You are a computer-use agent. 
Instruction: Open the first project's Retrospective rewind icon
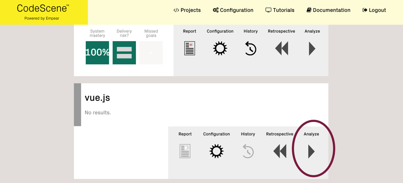(x=281, y=49)
